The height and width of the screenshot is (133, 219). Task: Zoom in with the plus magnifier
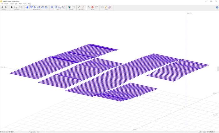point(52,7)
